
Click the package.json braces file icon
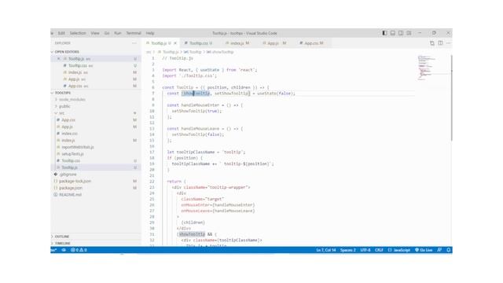click(56, 188)
